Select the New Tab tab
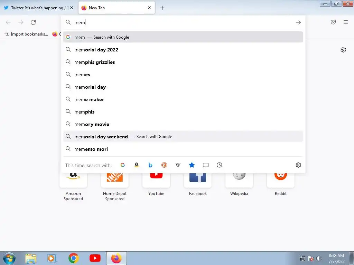Viewport: 354px width, 265px height. point(117,8)
